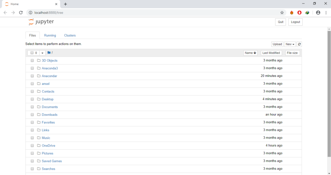Open the Favorites folder link
Viewport: 331px width, 175px height.
point(48,122)
